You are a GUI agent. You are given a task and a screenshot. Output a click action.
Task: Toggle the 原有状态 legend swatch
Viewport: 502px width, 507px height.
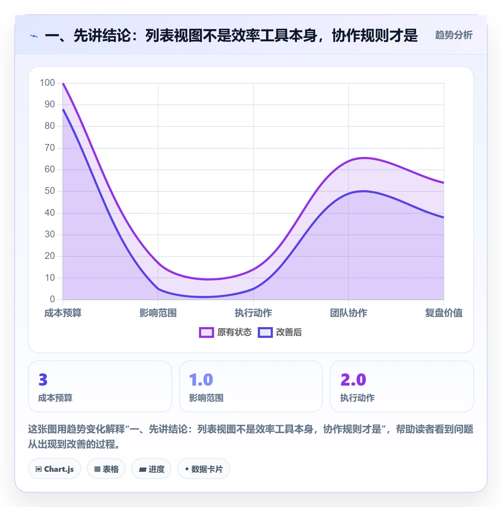[x=206, y=332]
